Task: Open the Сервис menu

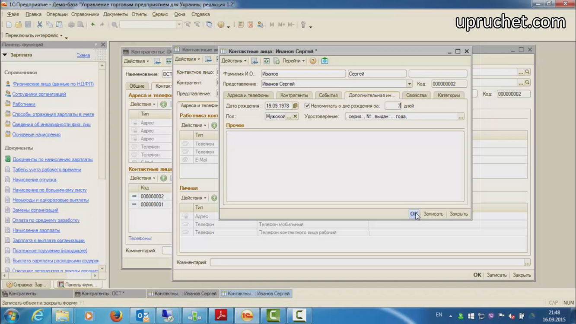Action: point(160,14)
